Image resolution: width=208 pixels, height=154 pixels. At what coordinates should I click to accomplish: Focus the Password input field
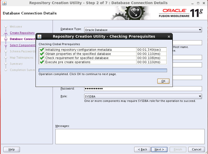pos(143,88)
